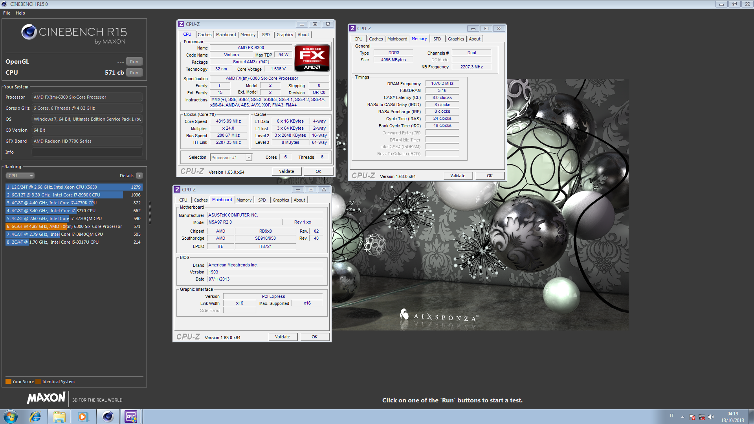The image size is (754, 424).
Task: Click the AMD FX processor logo
Action: click(312, 58)
